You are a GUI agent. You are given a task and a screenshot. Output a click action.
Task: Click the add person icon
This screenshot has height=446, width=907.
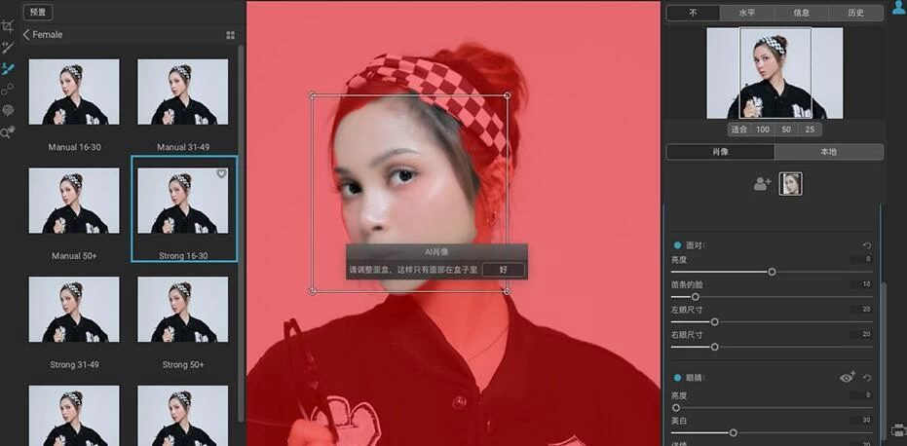click(762, 183)
